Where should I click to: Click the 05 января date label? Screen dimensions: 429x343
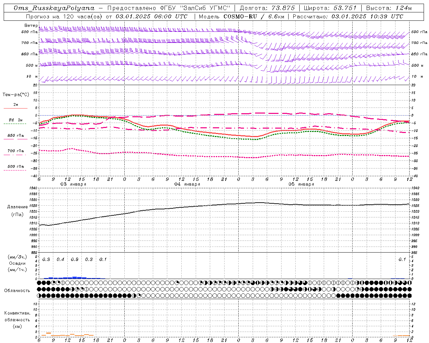301,184
